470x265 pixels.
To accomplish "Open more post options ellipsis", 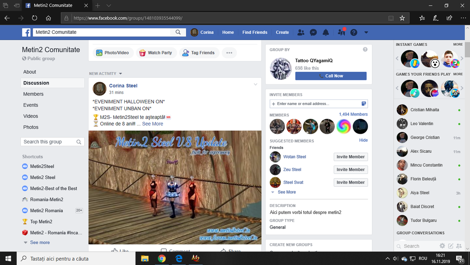I will pos(229,53).
